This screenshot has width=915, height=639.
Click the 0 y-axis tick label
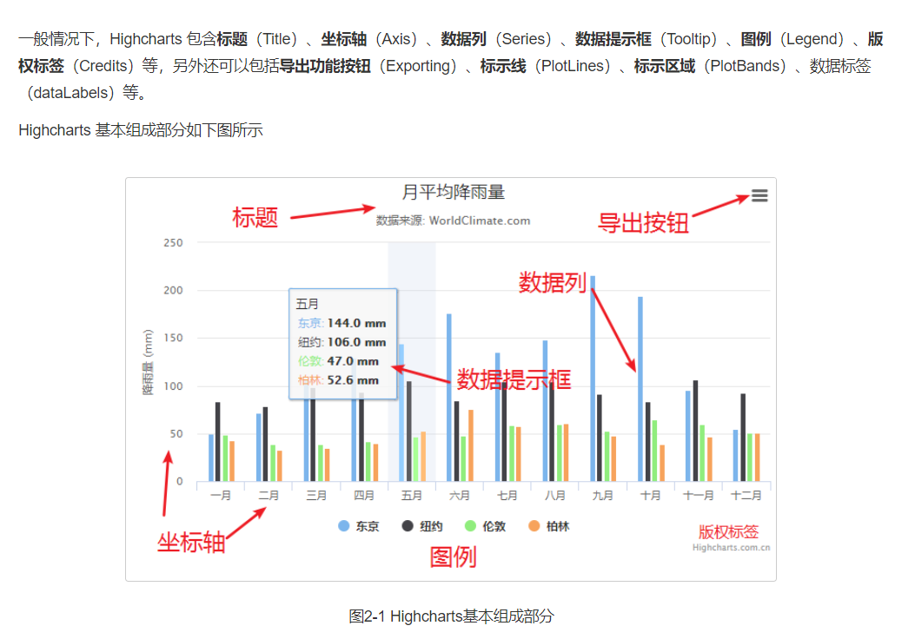pyautogui.click(x=180, y=482)
